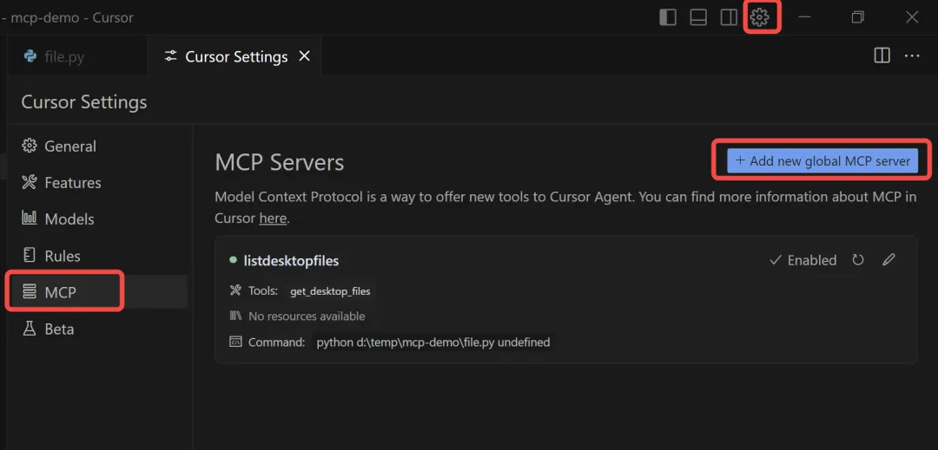Click the MCP Servers heading

tap(280, 162)
